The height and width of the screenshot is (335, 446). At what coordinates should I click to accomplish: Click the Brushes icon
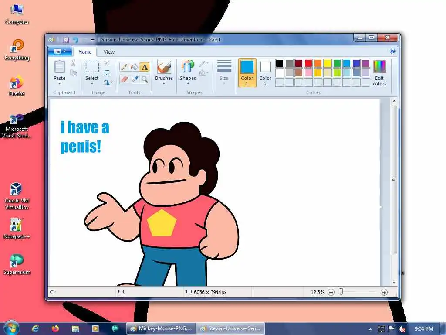tap(164, 67)
